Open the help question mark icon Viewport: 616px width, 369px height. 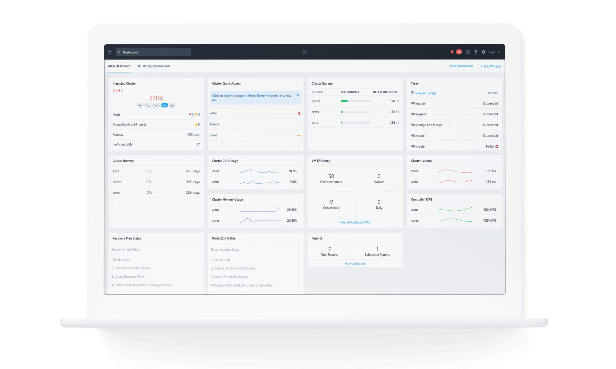pos(476,52)
